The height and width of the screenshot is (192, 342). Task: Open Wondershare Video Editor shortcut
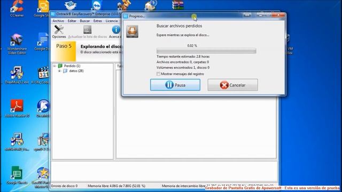[17, 40]
